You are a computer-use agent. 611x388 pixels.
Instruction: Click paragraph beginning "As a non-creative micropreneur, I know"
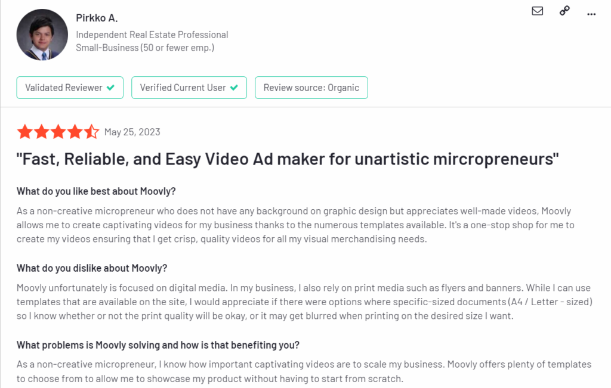[x=304, y=371]
